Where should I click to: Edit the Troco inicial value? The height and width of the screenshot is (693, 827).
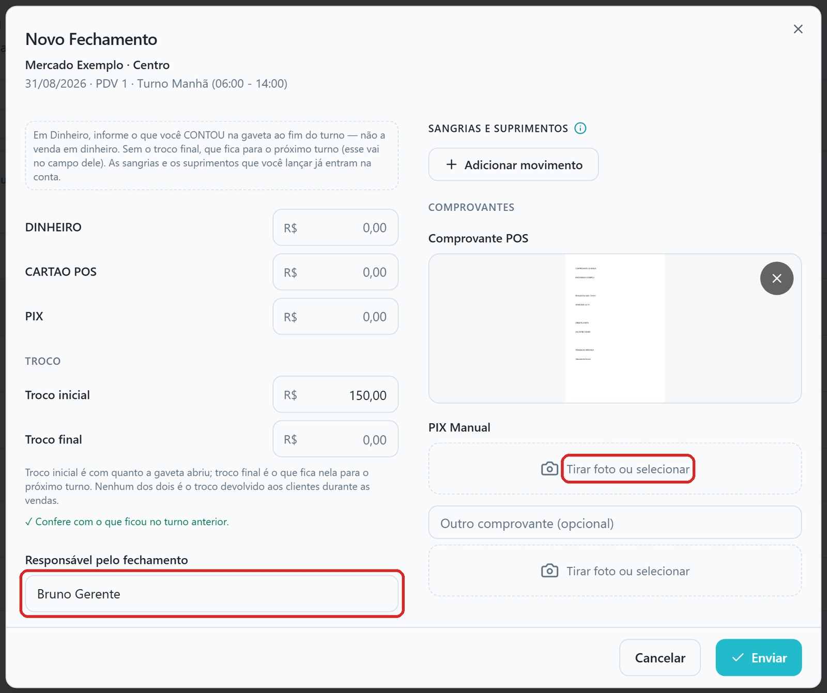click(x=335, y=394)
